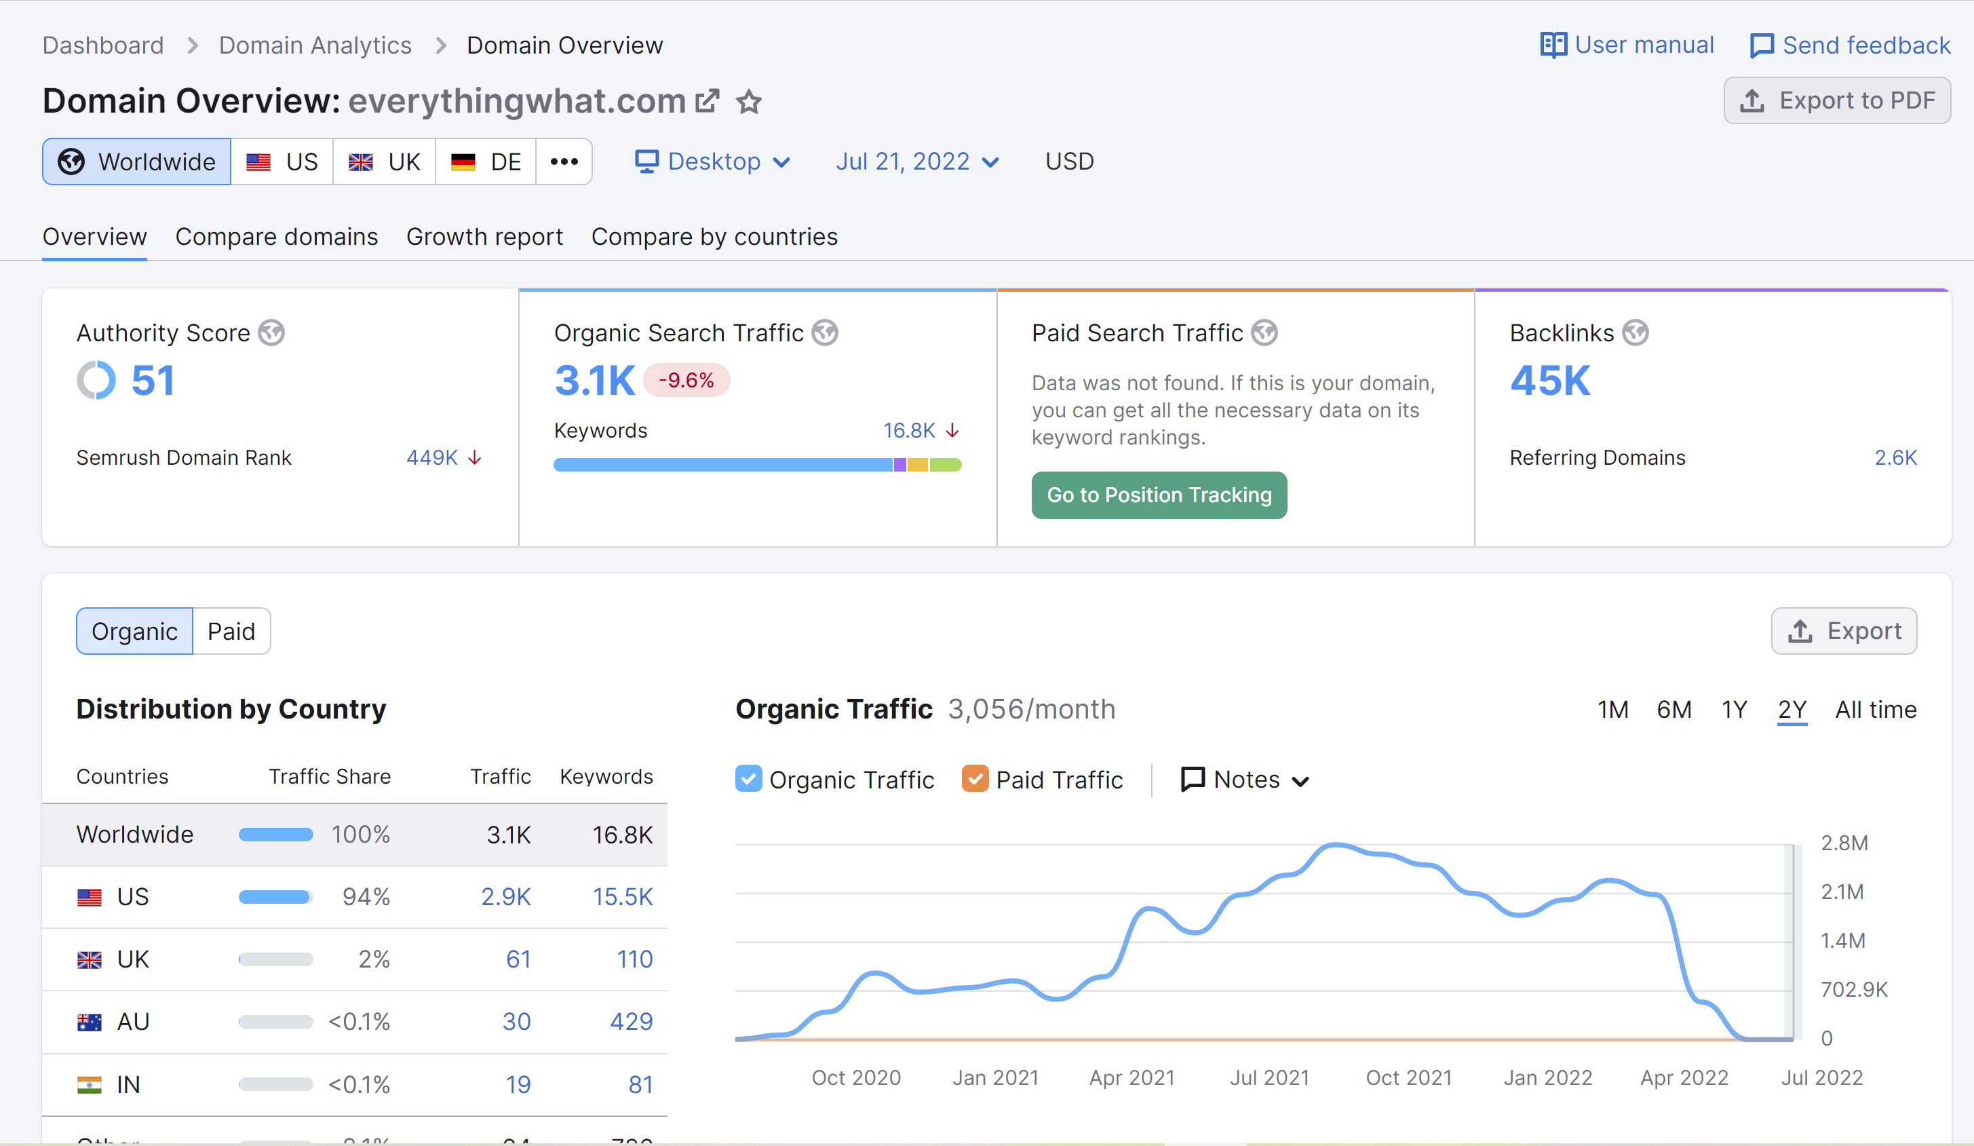Click the -9.6% change badge
This screenshot has height=1146, width=1974.
click(686, 381)
